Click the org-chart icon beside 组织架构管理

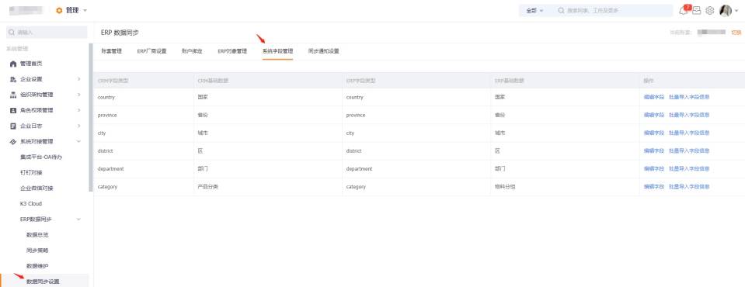(13, 95)
